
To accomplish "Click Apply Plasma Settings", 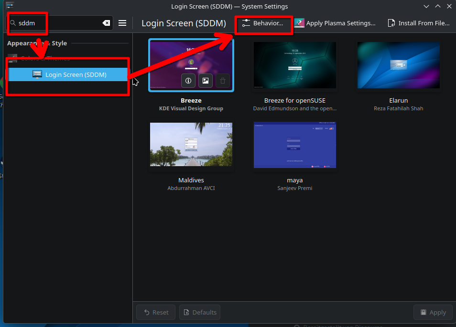I will (335, 23).
